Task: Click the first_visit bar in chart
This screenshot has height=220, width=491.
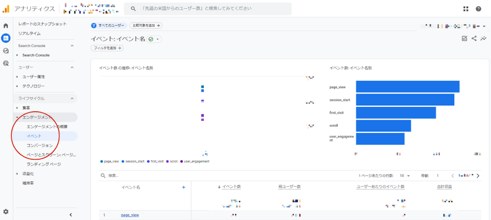Action: (x=396, y=113)
